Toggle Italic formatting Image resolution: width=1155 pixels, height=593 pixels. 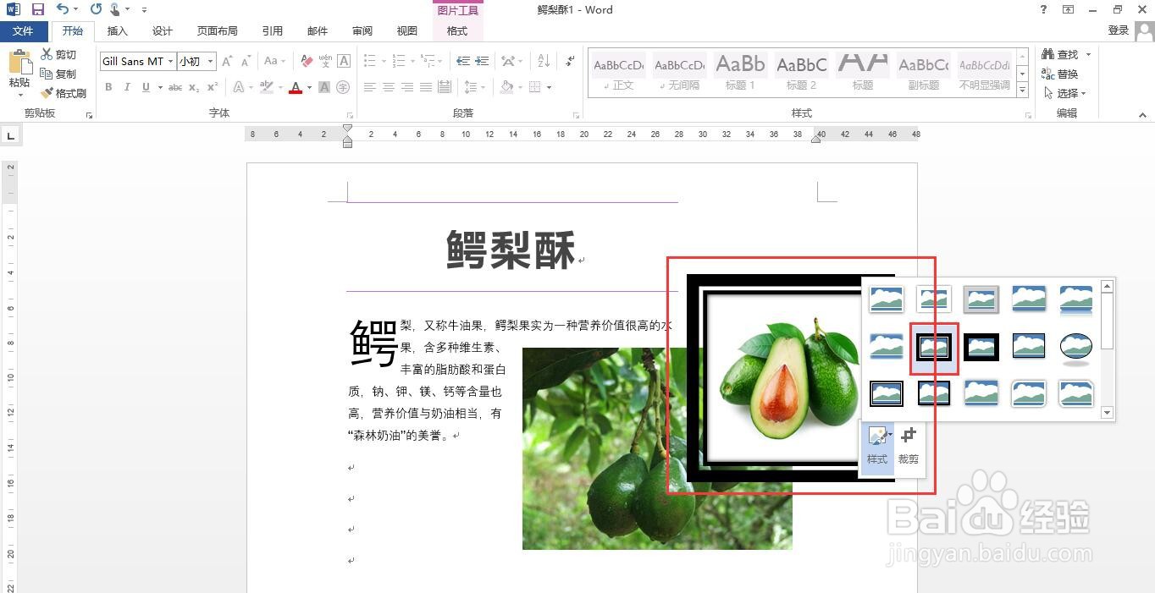(127, 87)
